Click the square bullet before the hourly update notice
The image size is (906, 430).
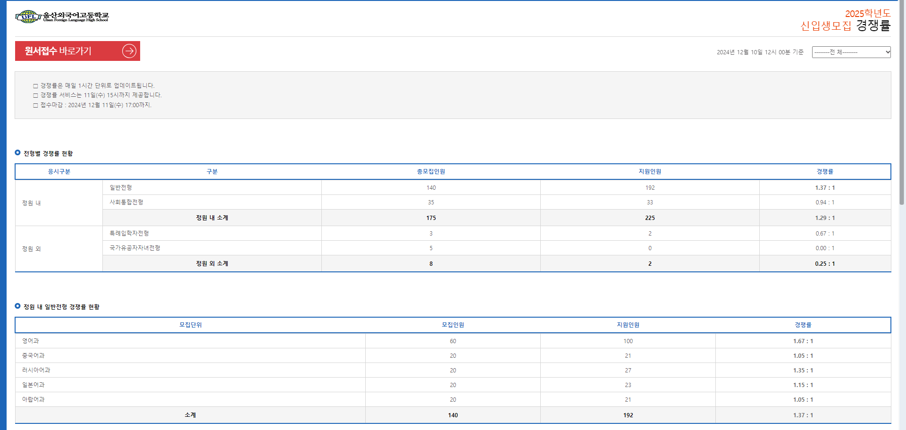35,86
